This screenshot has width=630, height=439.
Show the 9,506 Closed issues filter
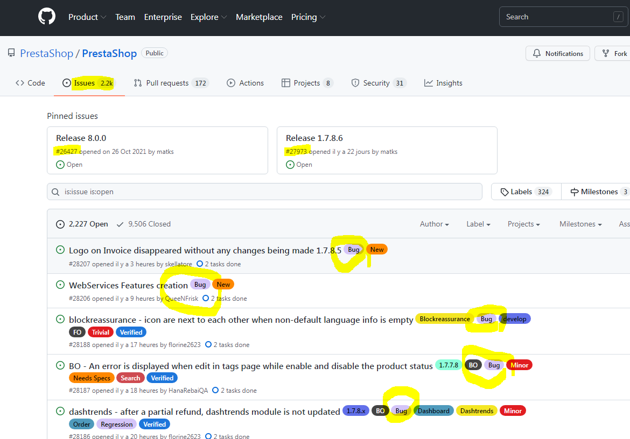(144, 224)
